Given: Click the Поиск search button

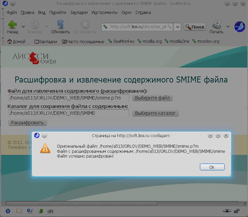Looking at the screenshot, I should [195, 27].
